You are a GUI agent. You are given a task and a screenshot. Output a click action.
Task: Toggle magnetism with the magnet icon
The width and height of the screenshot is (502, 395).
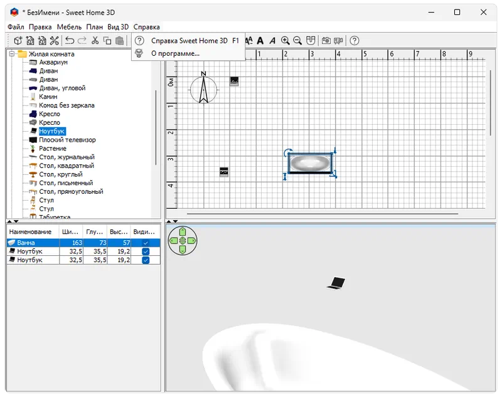pyautogui.click(x=311, y=41)
